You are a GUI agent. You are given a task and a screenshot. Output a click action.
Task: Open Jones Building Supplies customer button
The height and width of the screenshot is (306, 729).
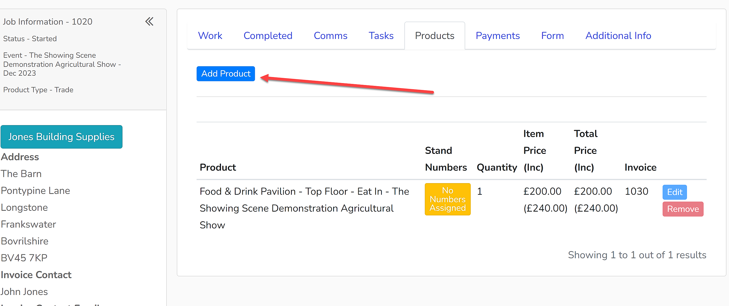coord(62,137)
